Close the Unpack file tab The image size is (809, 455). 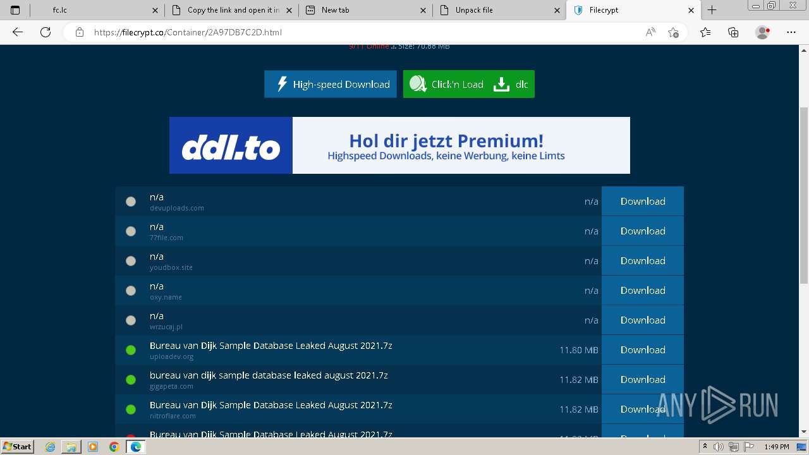557,10
